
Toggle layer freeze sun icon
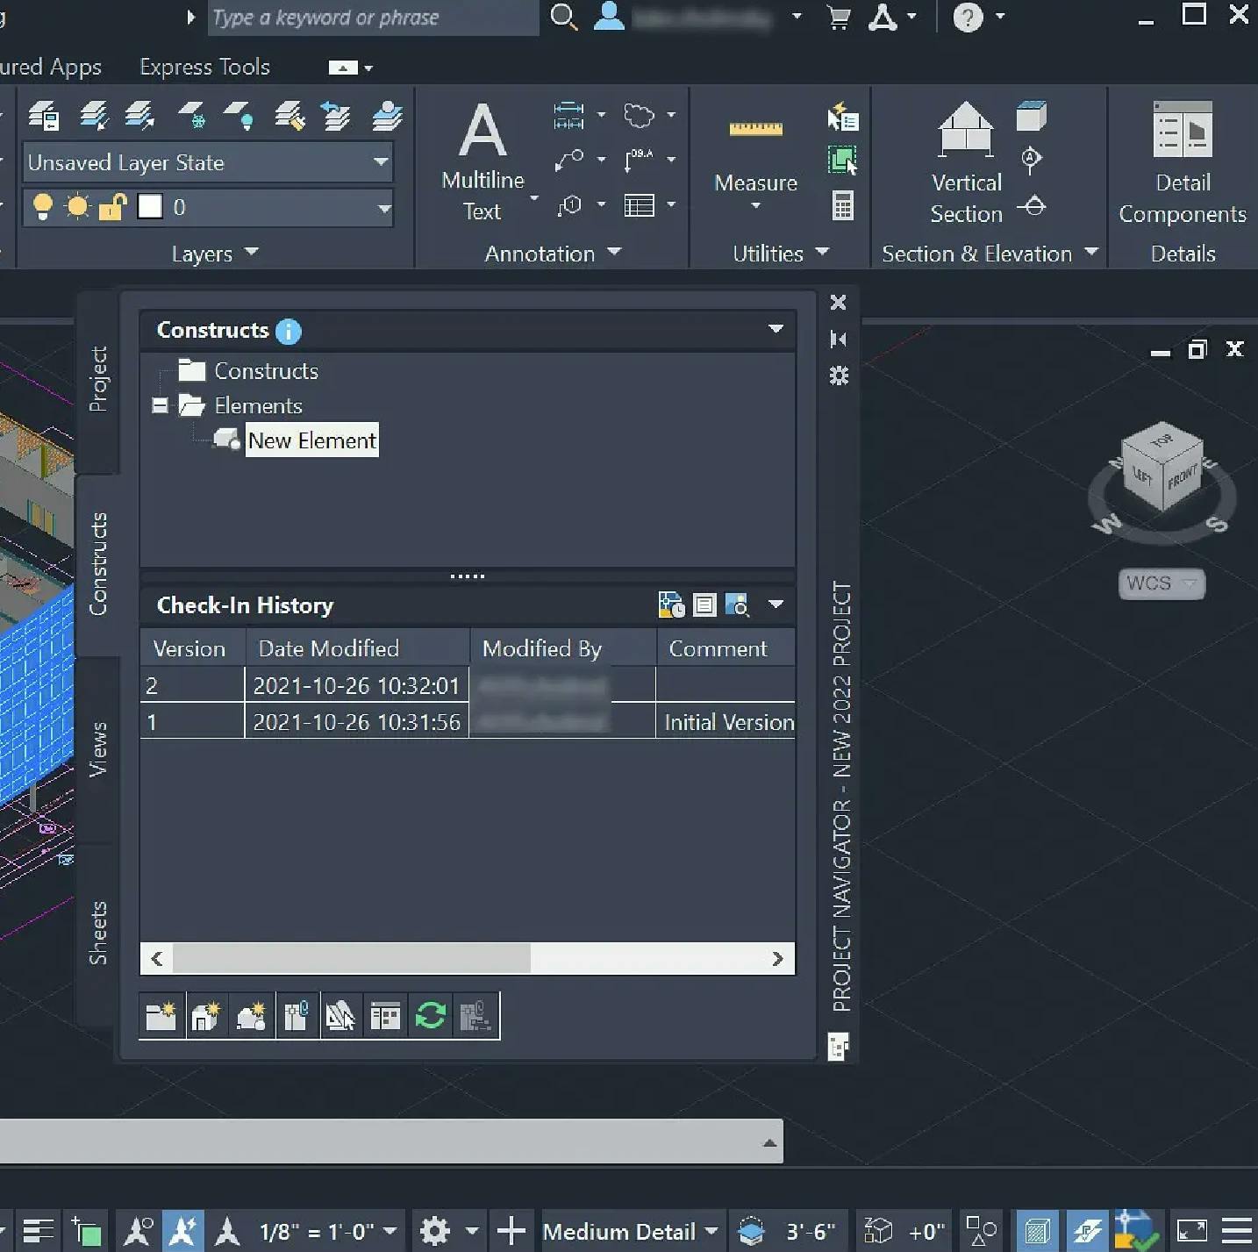pyautogui.click(x=78, y=207)
